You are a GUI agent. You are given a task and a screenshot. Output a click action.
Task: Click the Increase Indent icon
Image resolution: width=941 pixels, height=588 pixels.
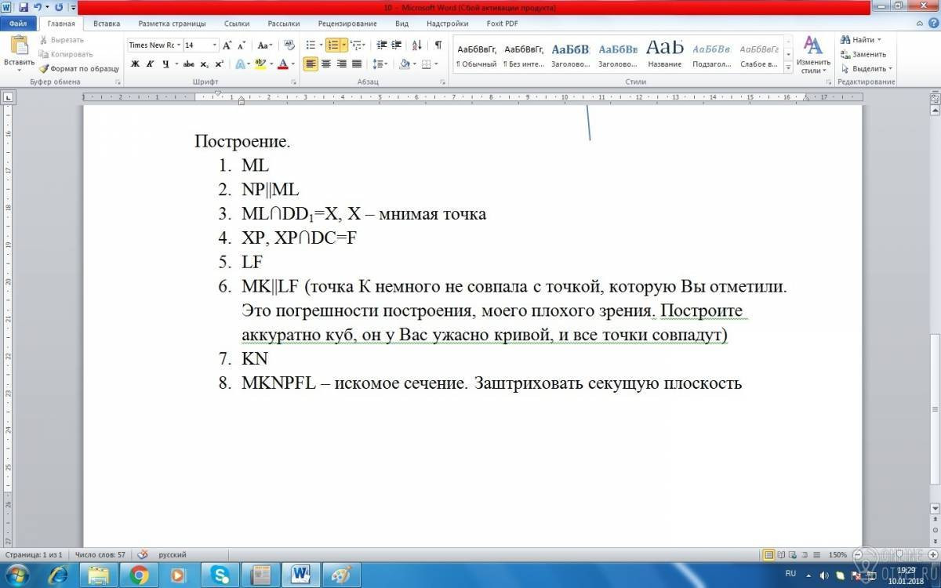pos(397,45)
